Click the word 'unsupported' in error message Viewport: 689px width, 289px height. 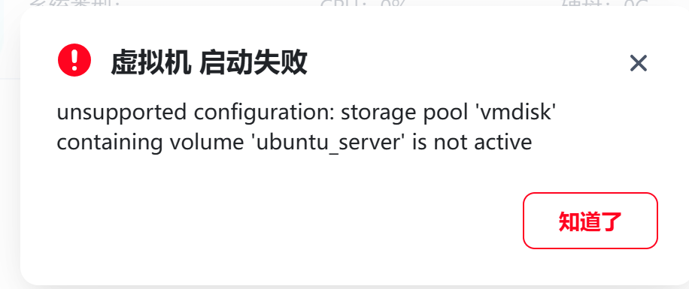pos(122,113)
